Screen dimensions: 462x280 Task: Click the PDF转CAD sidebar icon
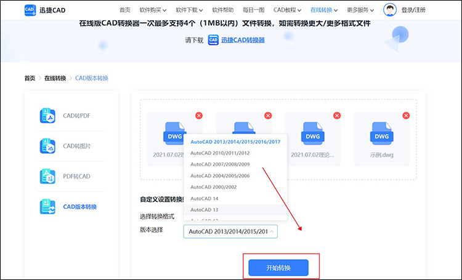[x=47, y=176]
